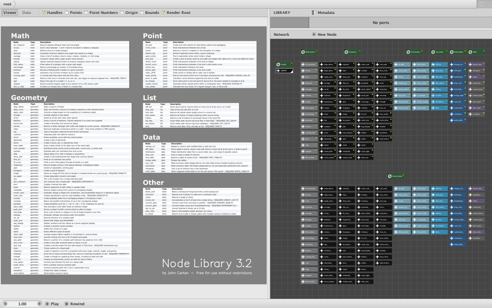Start animation with Play button
This screenshot has height=308, width=492.
(52, 304)
